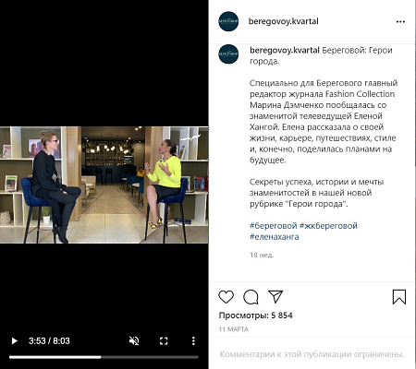Viewport: 416px width, 369px height.
Task: Open beregovoy.kvartal profile from header username
Action: 284,21
